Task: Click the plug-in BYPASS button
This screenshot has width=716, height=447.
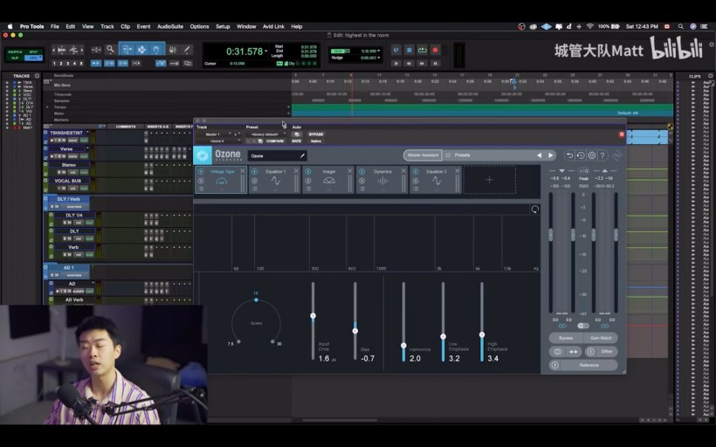Action: (316, 134)
